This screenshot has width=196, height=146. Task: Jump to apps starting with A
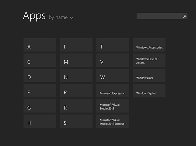(40, 45)
